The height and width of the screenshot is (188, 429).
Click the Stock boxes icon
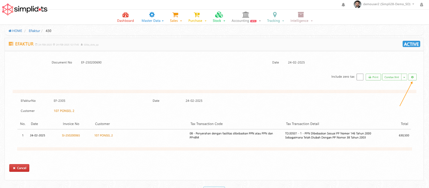point(219,15)
